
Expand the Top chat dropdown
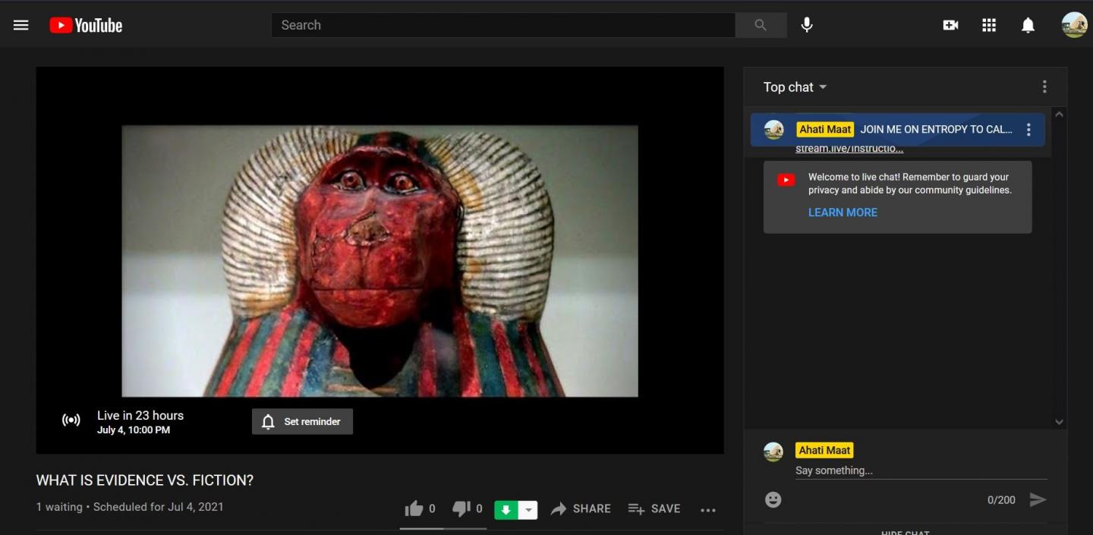click(795, 87)
